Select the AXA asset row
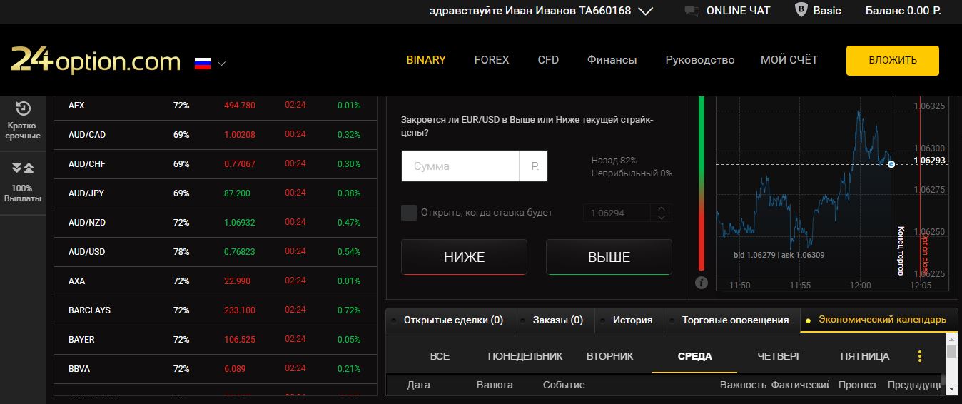 pyautogui.click(x=215, y=281)
